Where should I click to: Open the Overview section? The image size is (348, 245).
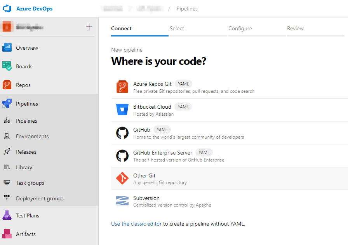click(x=27, y=48)
